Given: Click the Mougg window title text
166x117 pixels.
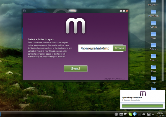Looking at the screenshot, I should [x=72, y=10].
